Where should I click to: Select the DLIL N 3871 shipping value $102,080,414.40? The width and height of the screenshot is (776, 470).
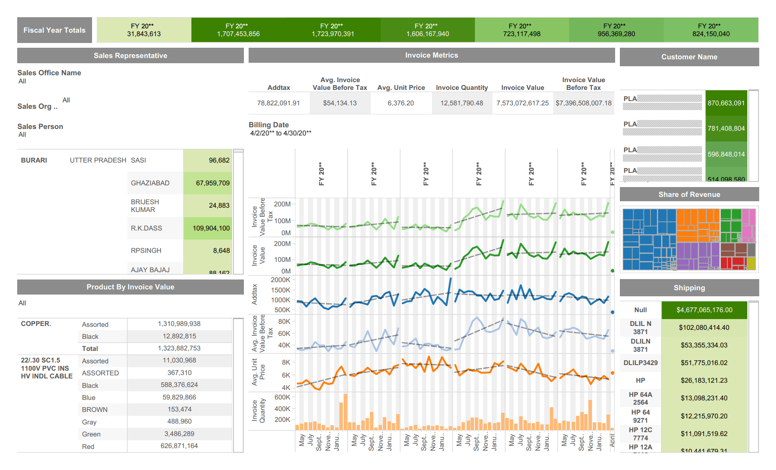tap(705, 328)
